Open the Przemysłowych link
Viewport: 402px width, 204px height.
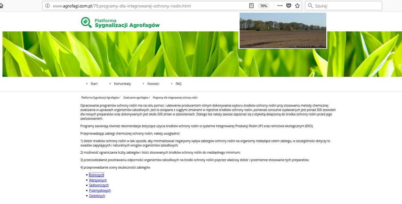point(100,190)
